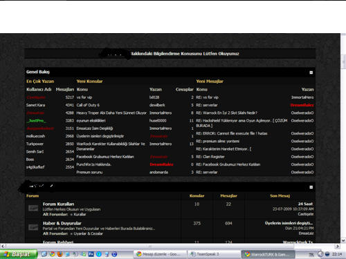Screen dimensions: 346x259
Task: Open the 'RE: vs for vip' message
Action: 207,97
